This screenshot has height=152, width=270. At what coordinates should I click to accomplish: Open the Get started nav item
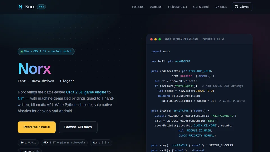point(201,7)
